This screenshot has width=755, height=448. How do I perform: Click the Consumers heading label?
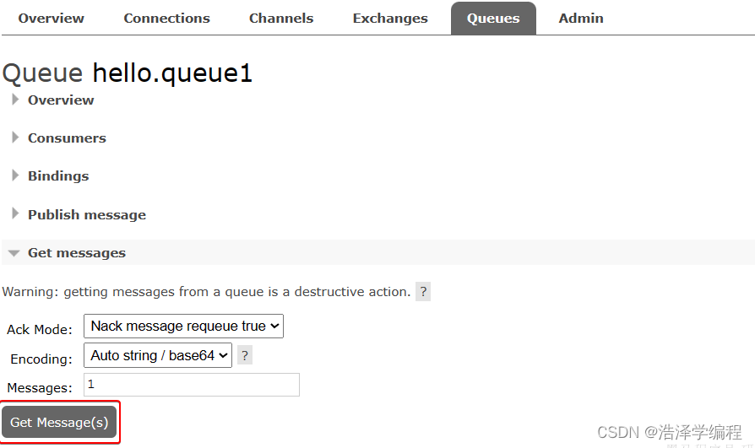click(67, 138)
